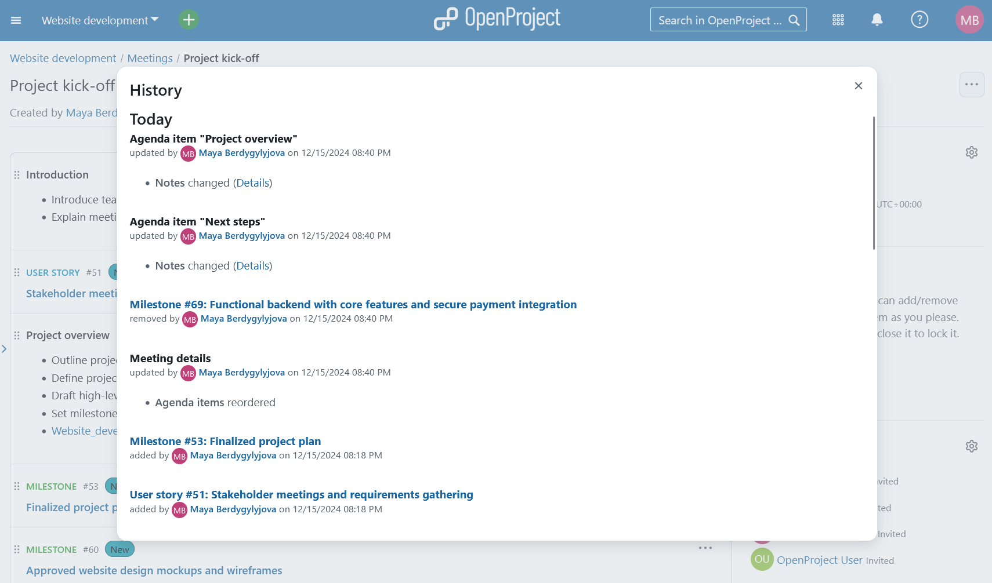Screen dimensions: 992x583
Task: Open the MB avatar account menu
Action: [x=969, y=19]
